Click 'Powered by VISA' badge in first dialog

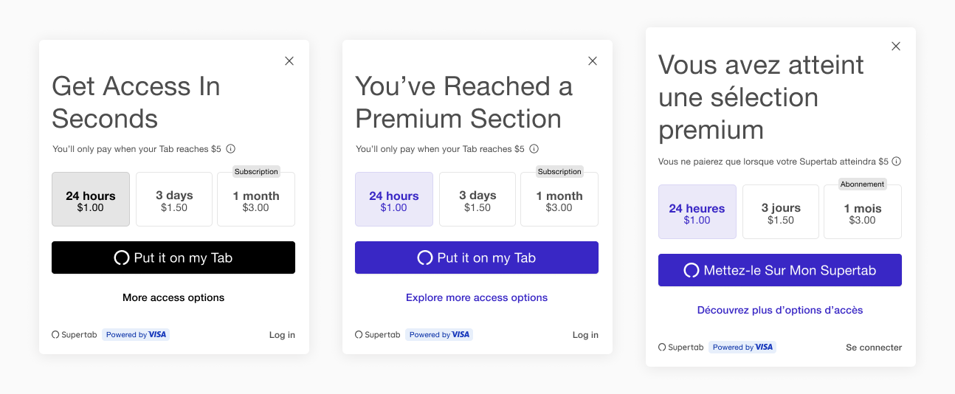[136, 335]
